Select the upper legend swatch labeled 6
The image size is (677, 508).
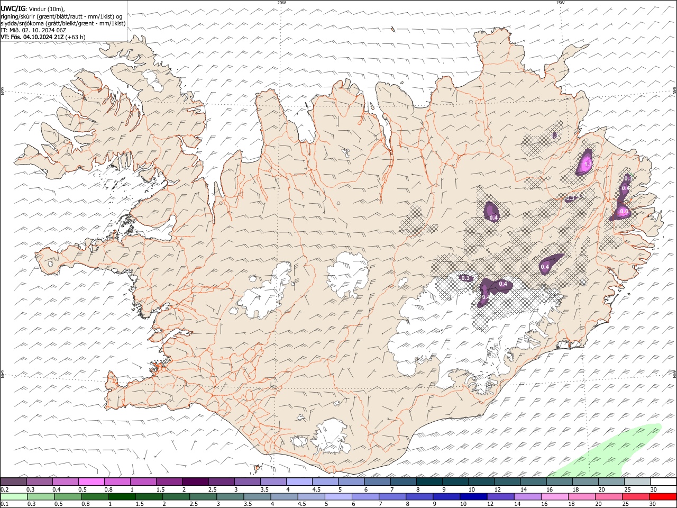377,482
